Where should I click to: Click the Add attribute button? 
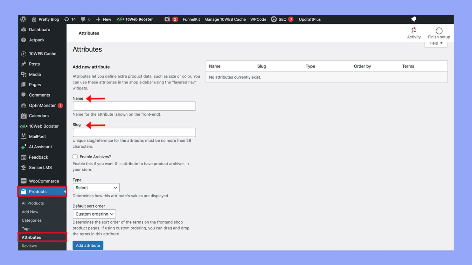(x=88, y=245)
